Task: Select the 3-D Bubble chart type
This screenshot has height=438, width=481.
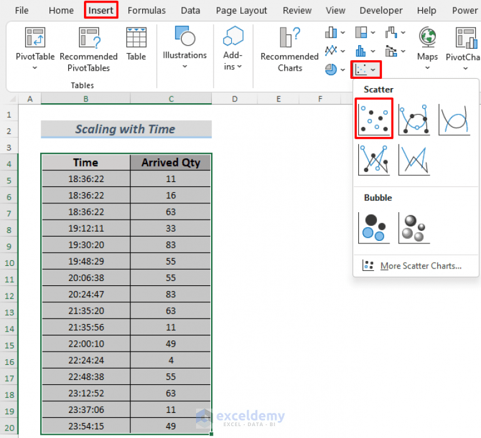Action: point(414,228)
